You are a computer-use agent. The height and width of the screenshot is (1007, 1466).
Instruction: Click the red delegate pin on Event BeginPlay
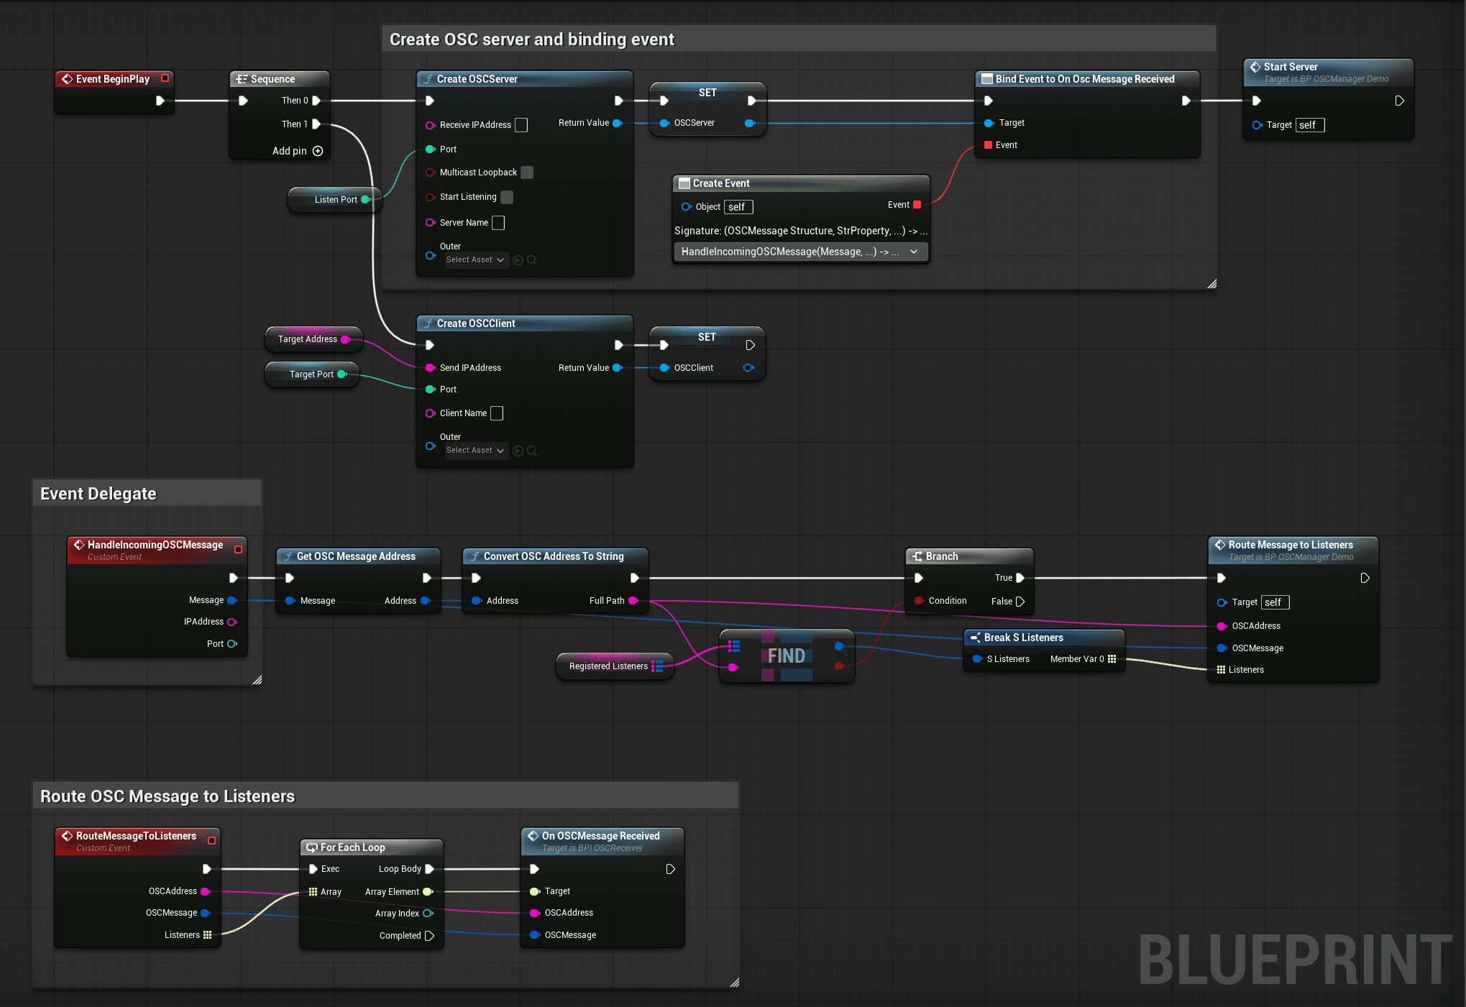(x=165, y=78)
